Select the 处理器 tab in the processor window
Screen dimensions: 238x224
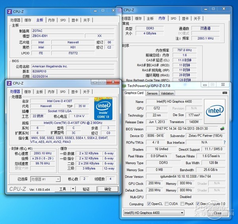[x=15, y=91]
